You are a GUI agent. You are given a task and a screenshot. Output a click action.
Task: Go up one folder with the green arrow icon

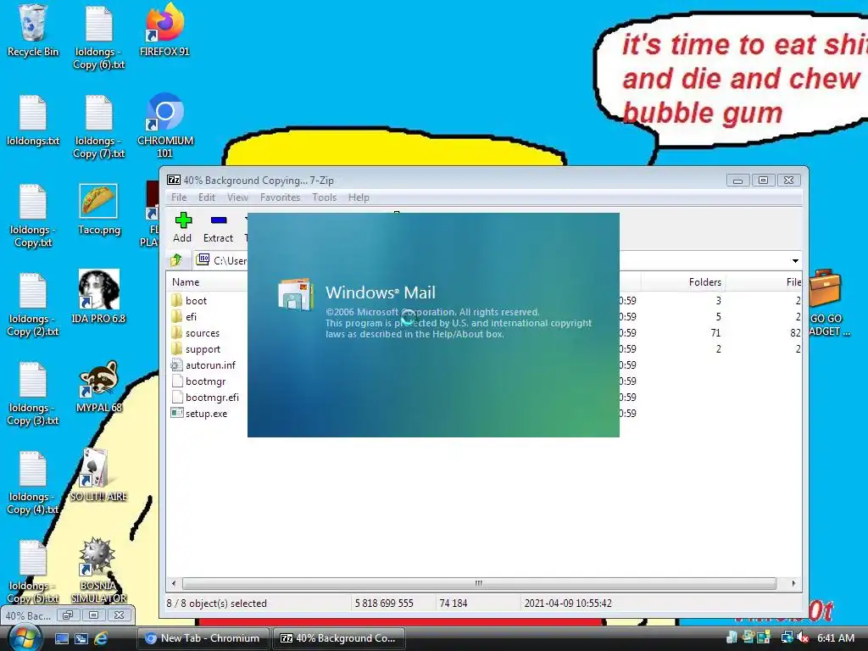176,259
